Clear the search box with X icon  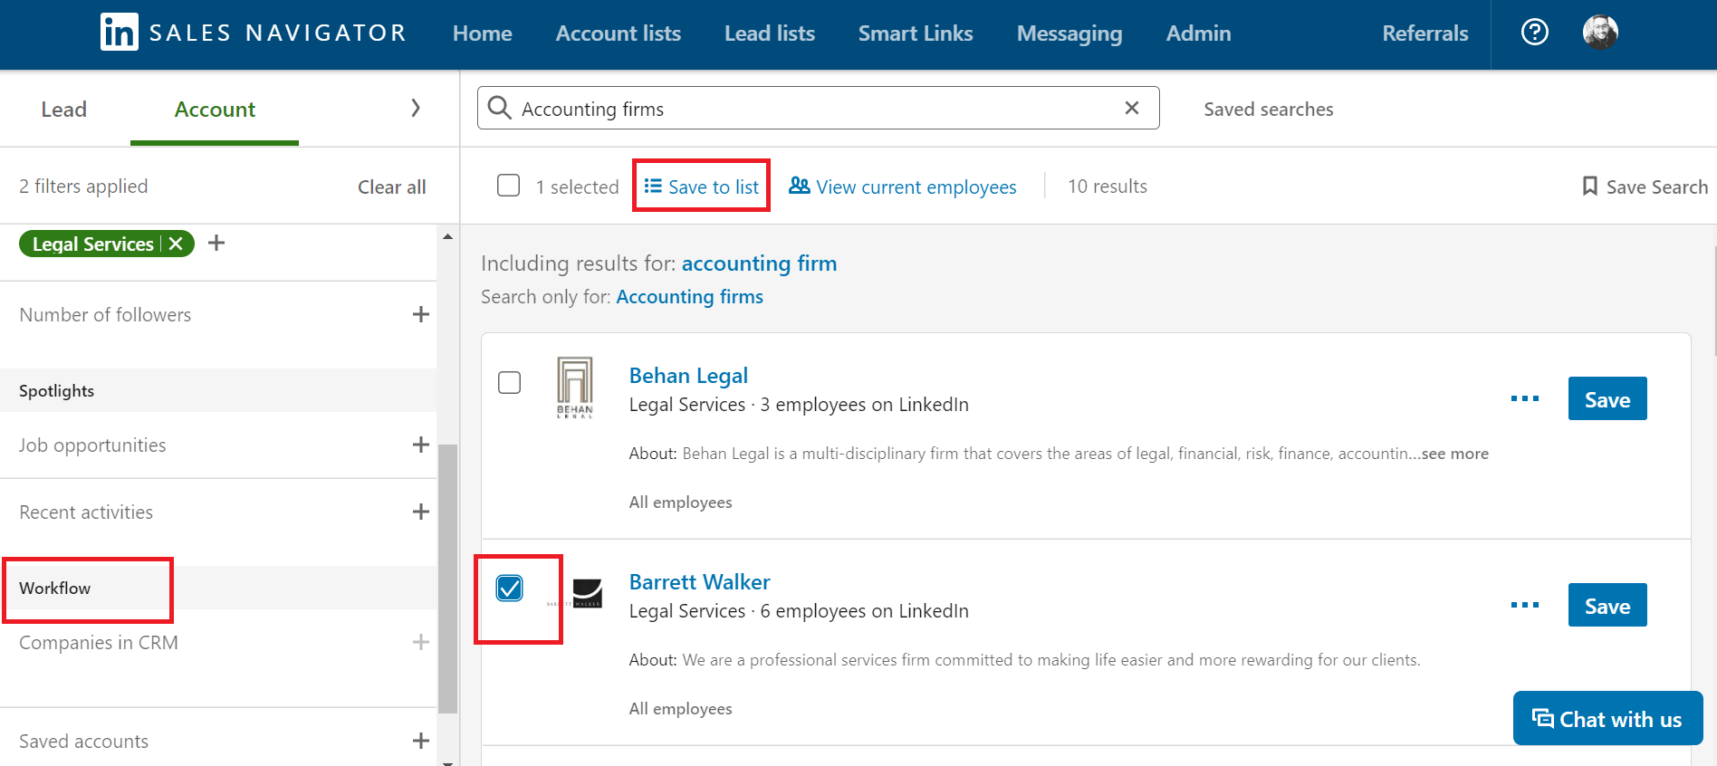click(1131, 108)
